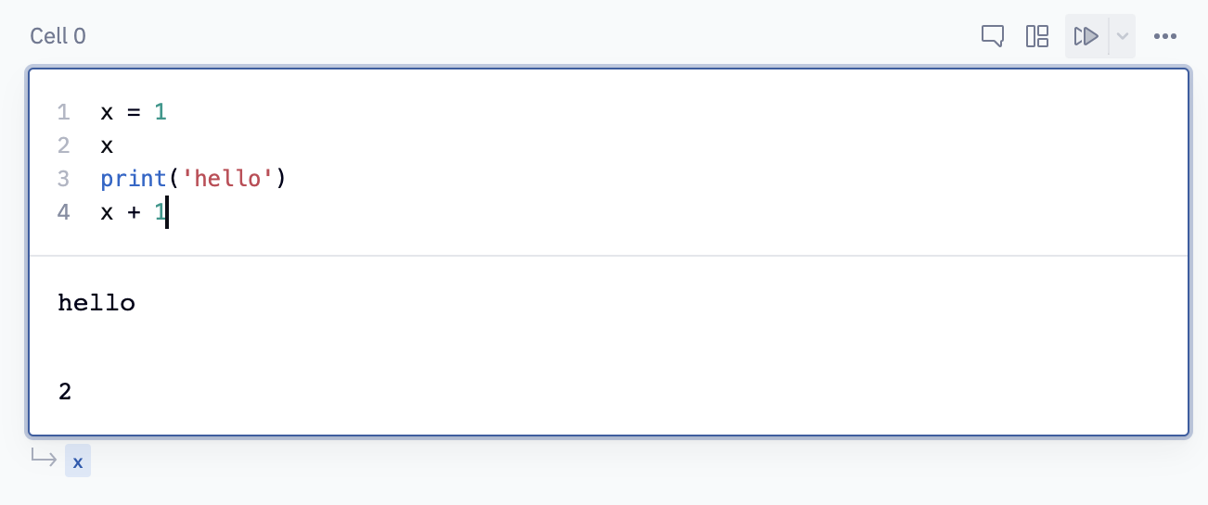
Task: Place cursor on the line x = 1
Action: [x=133, y=112]
